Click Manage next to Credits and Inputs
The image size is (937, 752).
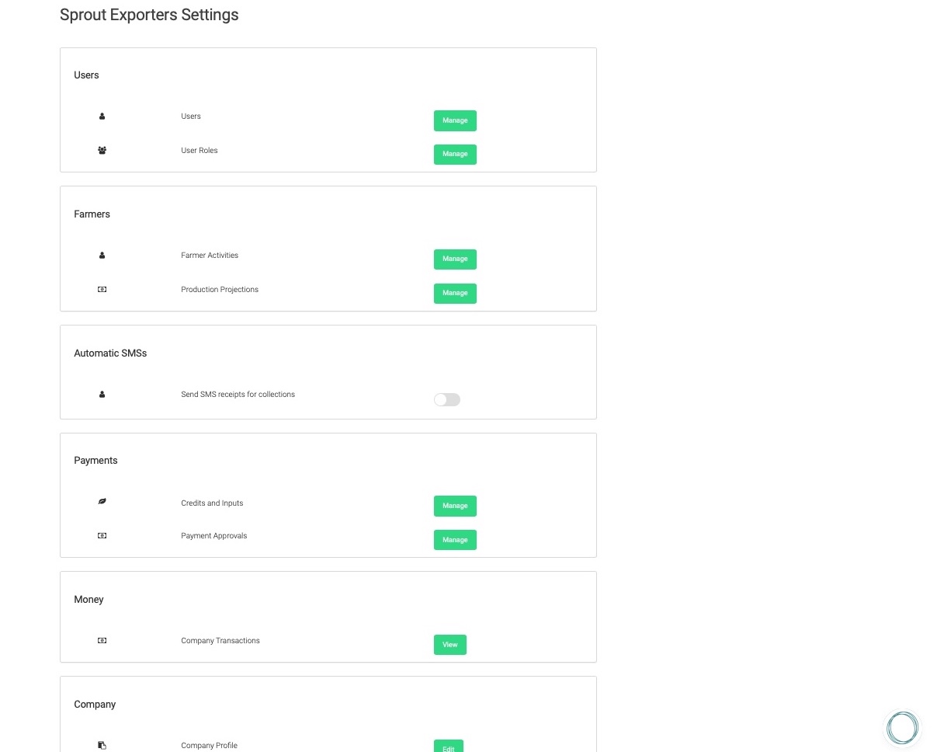pyautogui.click(x=455, y=506)
